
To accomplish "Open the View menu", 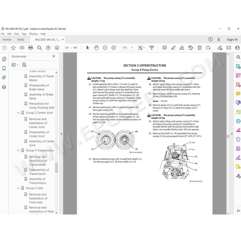I will [x=17, y=34].
